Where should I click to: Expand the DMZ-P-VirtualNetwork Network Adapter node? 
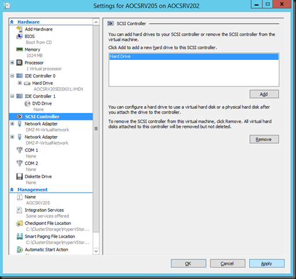(x=12, y=137)
